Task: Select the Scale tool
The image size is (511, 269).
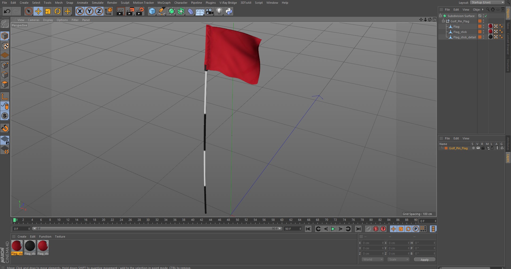Action: 48,11
